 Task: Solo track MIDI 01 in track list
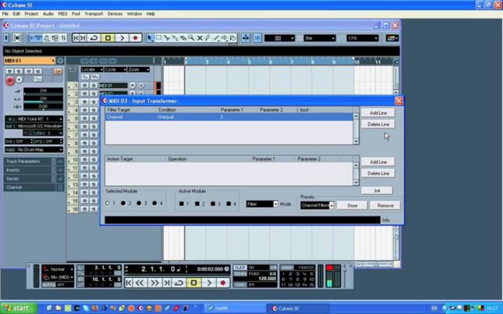[94, 86]
